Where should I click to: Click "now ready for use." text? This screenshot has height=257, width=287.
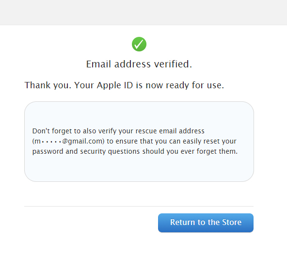[x=185, y=85]
